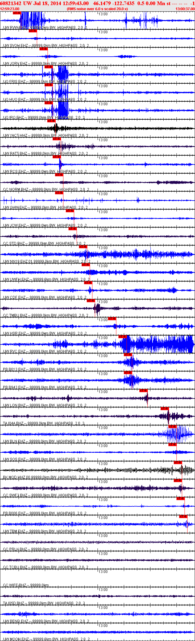
Task: Select the red pick flag on the RVC trace
Action: tap(123, 337)
